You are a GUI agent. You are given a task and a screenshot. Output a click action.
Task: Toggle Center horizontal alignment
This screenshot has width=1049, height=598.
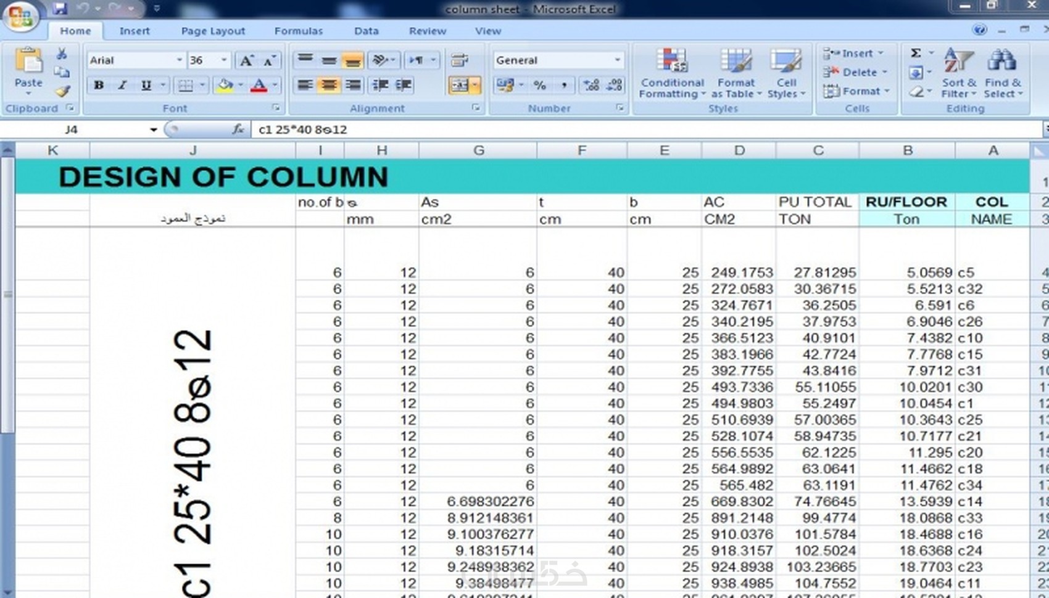(x=329, y=85)
